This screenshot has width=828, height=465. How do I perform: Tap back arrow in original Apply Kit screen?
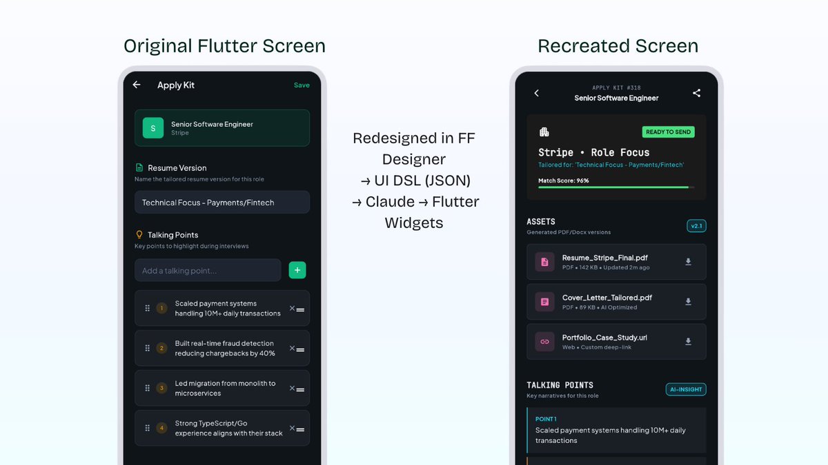[137, 85]
